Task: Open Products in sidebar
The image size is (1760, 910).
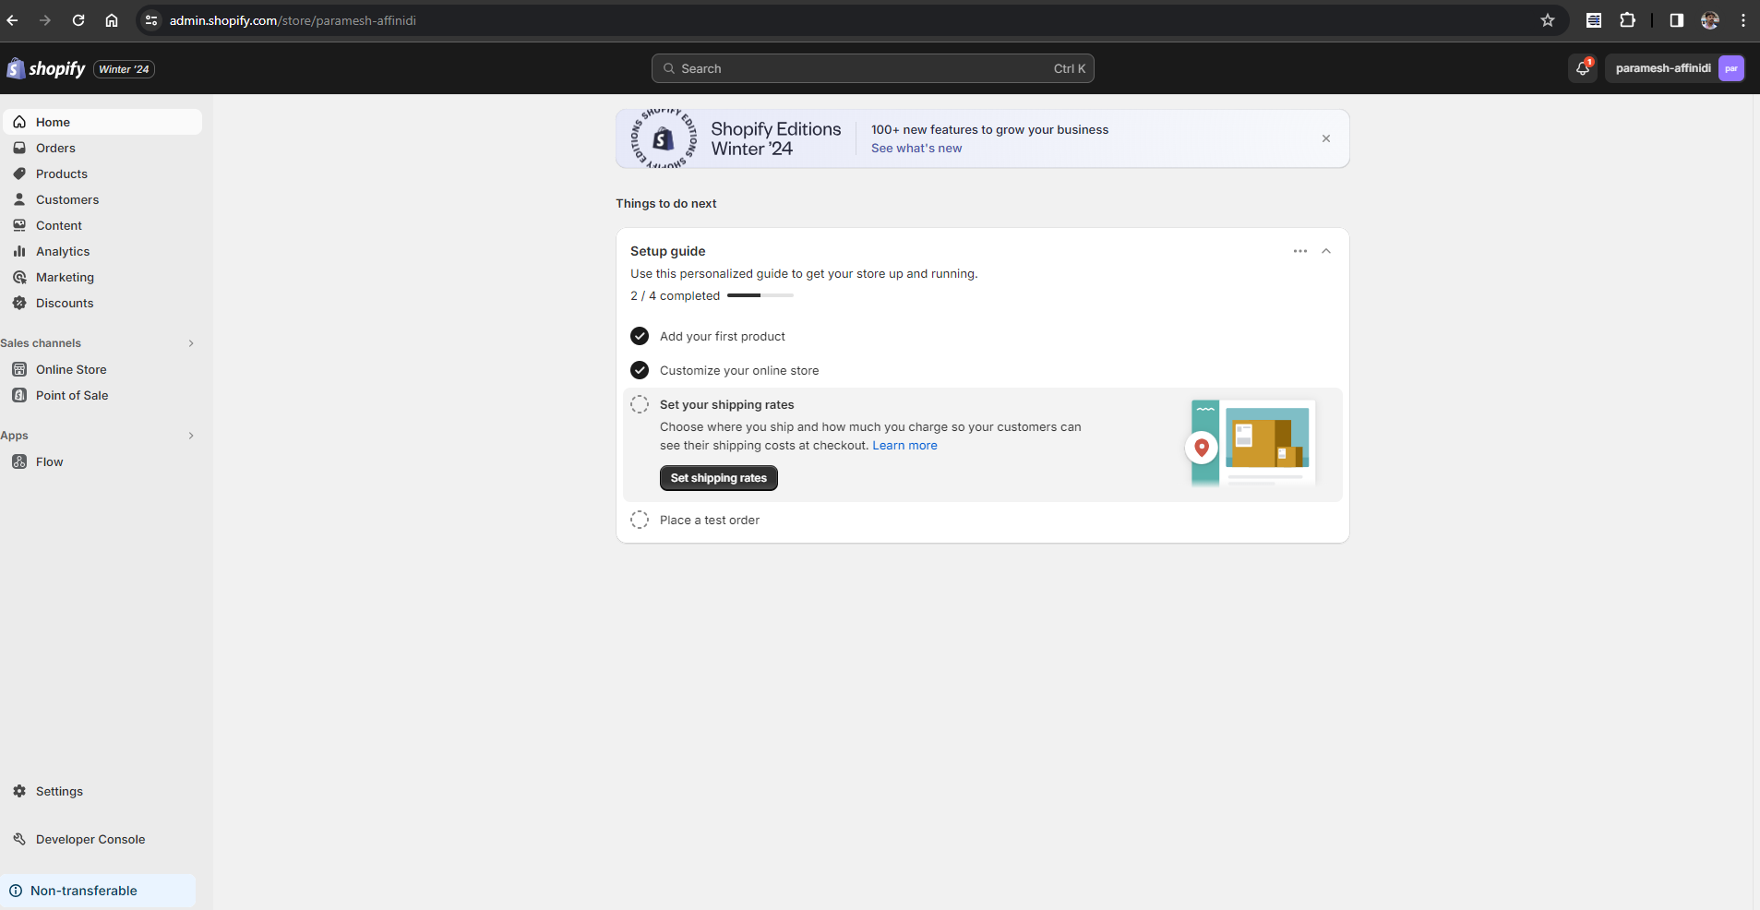Action: (102, 174)
